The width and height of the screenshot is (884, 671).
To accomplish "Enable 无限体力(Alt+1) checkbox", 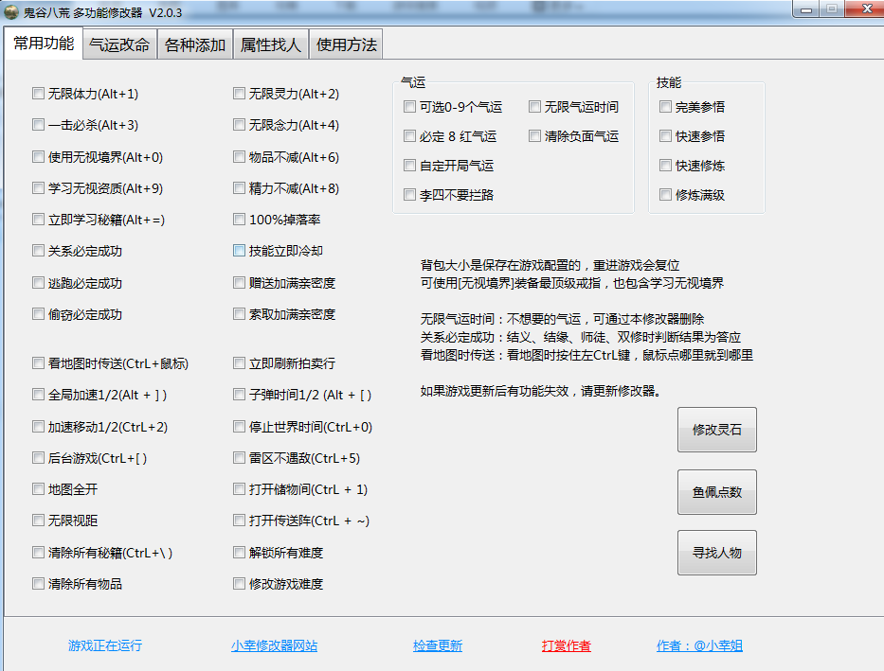I will [38, 94].
